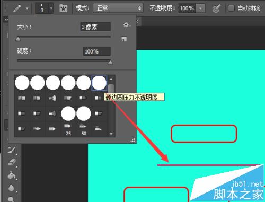The height and width of the screenshot is (202, 265).
Task: Select the Dodge tool at toolbar bottom
Action: [x=11, y=199]
